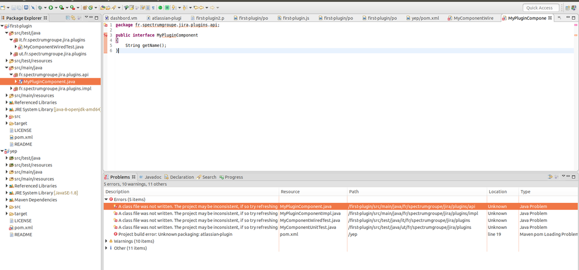Open the Search view tab
579x270 pixels.
(x=206, y=177)
